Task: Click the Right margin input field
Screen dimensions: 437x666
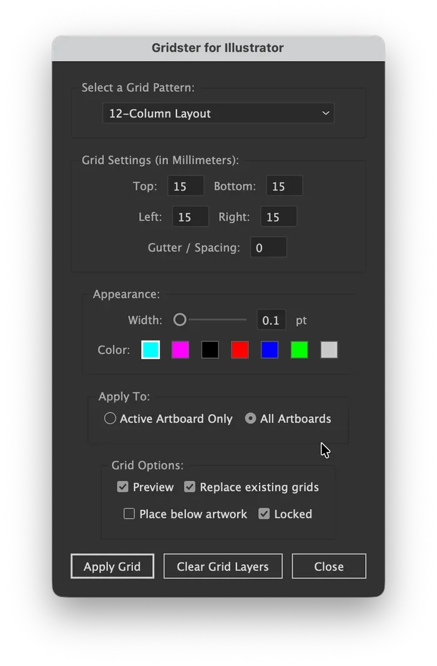Action: point(278,217)
